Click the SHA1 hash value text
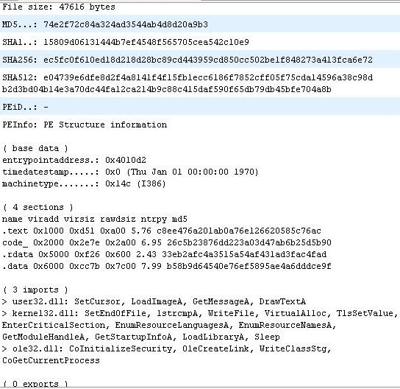The width and height of the screenshot is (400, 389). (146, 42)
